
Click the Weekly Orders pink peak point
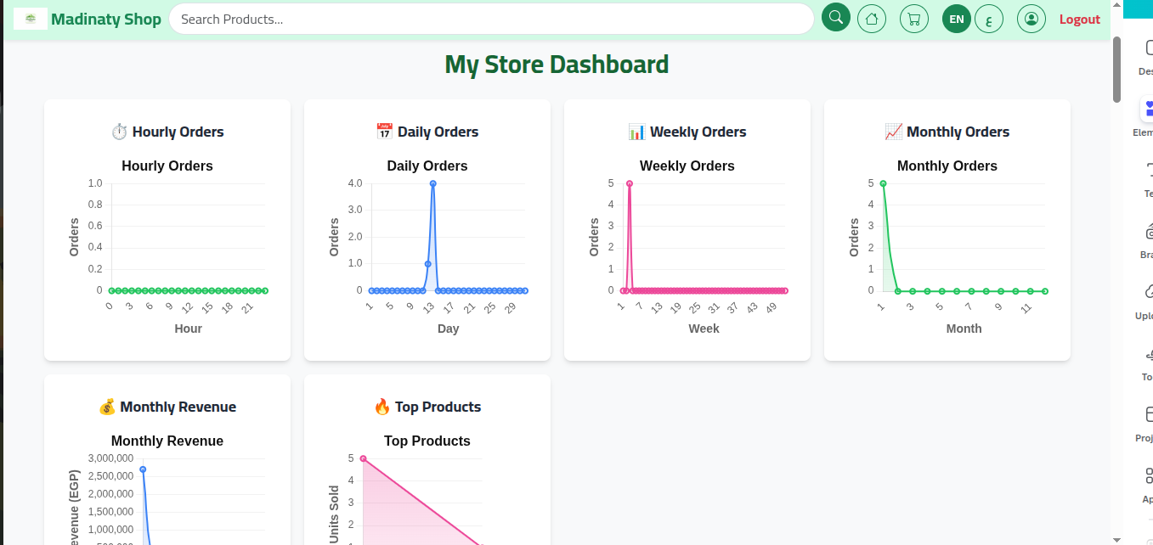629,183
